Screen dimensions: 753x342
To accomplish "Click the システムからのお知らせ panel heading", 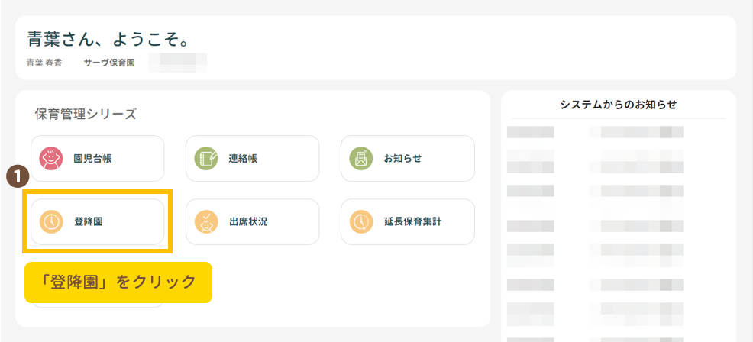I will pyautogui.click(x=618, y=105).
